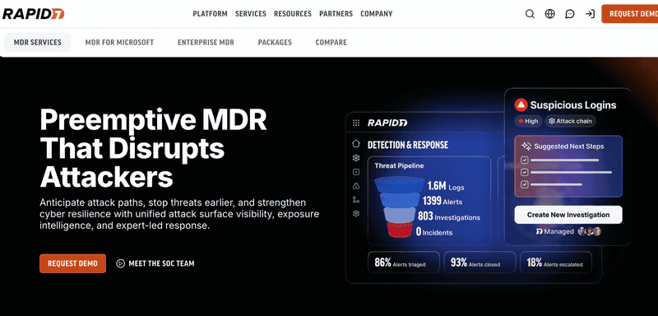Click REQUEST DEMO button in the header

click(x=629, y=14)
